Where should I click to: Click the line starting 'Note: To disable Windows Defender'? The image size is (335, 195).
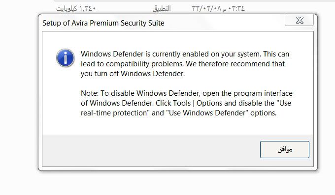coord(187,93)
